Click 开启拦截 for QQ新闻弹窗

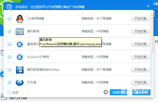(x=140, y=19)
